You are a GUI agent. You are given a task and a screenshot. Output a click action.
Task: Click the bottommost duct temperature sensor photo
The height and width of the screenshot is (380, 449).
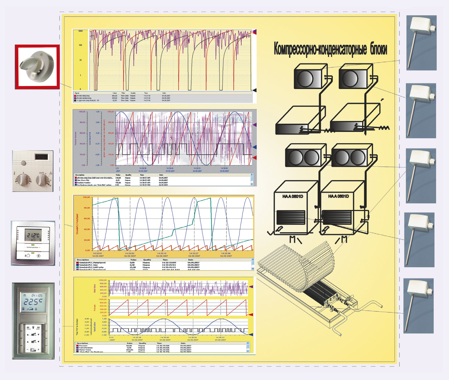419,306
